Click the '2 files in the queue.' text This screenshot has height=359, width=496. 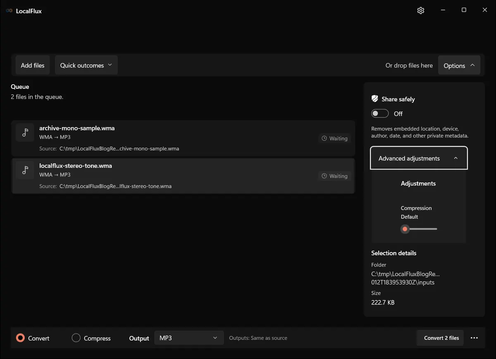coord(37,97)
